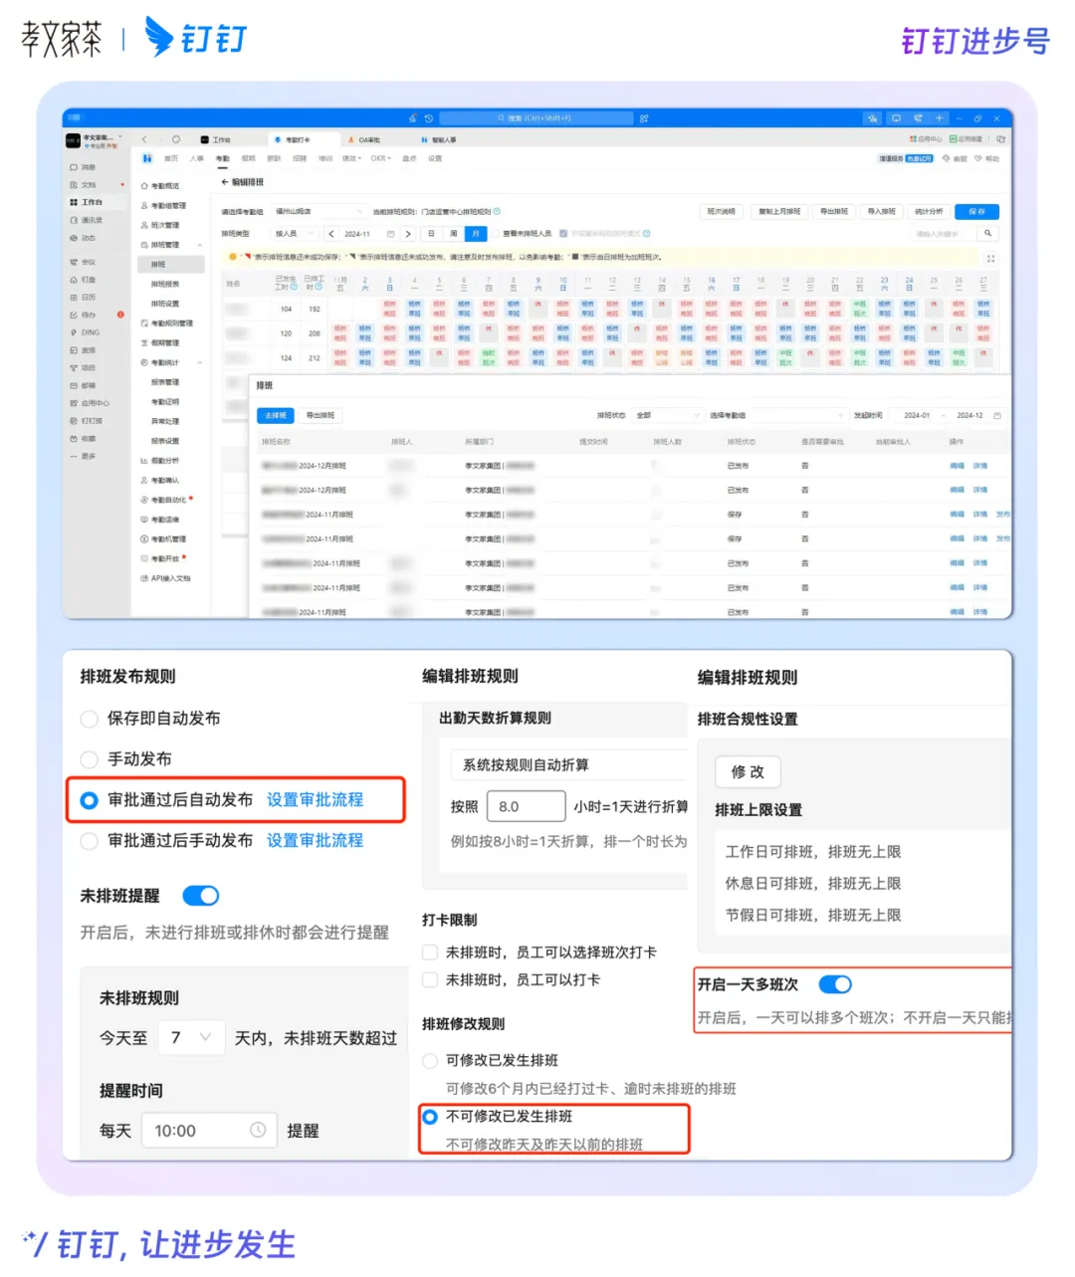This screenshot has height=1277, width=1075.
Task: Switch to the 智能人事 tab
Action: (x=439, y=139)
